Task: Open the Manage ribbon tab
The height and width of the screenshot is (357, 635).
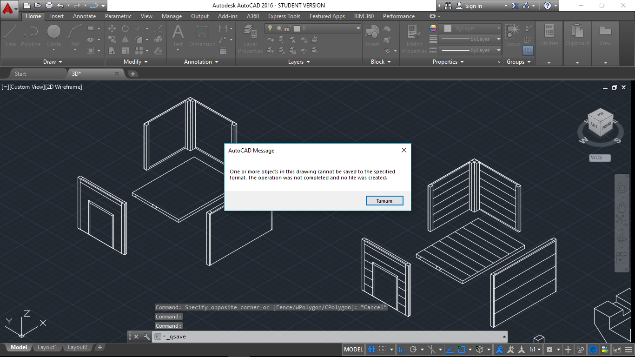Action: click(172, 16)
